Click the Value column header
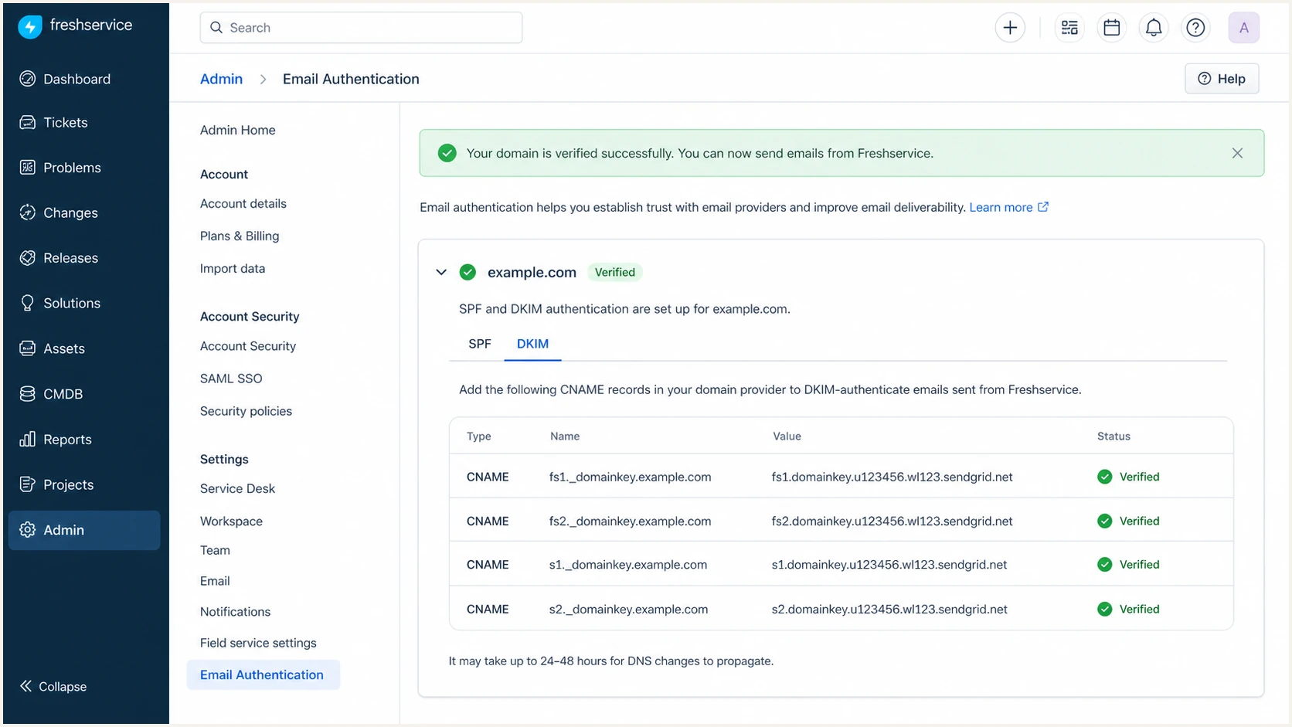The image size is (1292, 727). pos(787,437)
